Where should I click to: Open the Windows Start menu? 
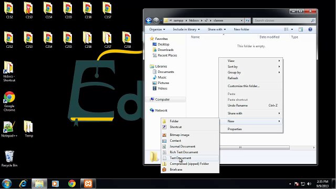(x=7, y=184)
